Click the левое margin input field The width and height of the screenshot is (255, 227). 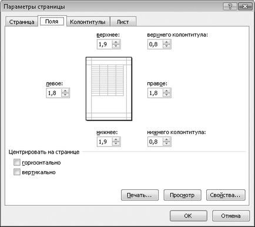click(53, 93)
